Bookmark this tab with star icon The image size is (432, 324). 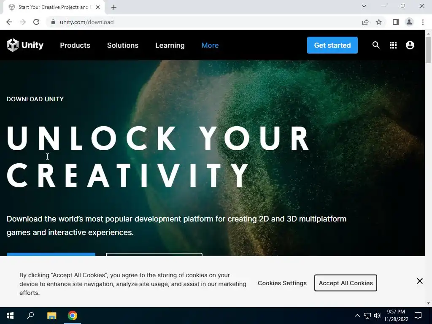[x=379, y=22]
